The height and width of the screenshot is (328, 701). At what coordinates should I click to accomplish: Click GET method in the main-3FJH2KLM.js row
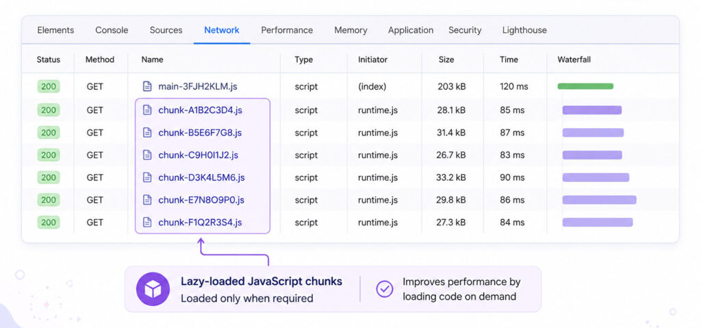click(94, 86)
